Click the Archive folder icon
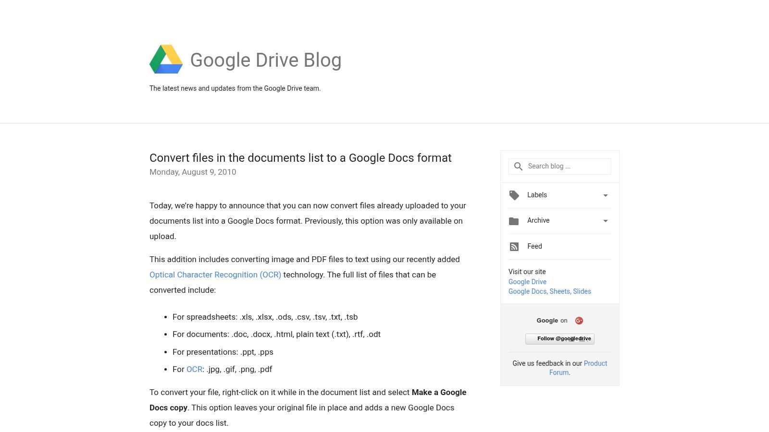Viewport: 769px width, 432px height. click(514, 221)
